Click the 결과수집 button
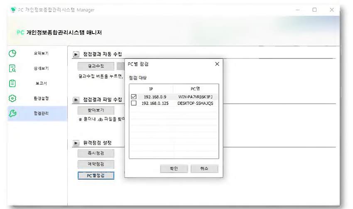Viewport: 353px width, 209px height. (96, 66)
